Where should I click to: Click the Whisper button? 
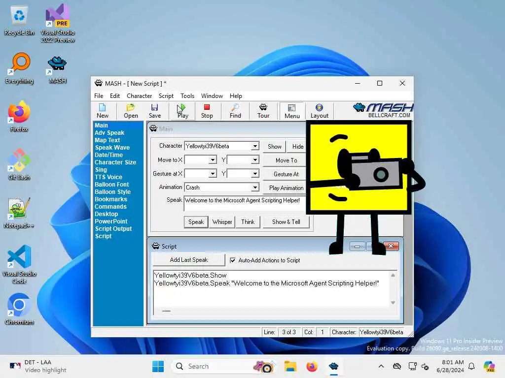(222, 222)
